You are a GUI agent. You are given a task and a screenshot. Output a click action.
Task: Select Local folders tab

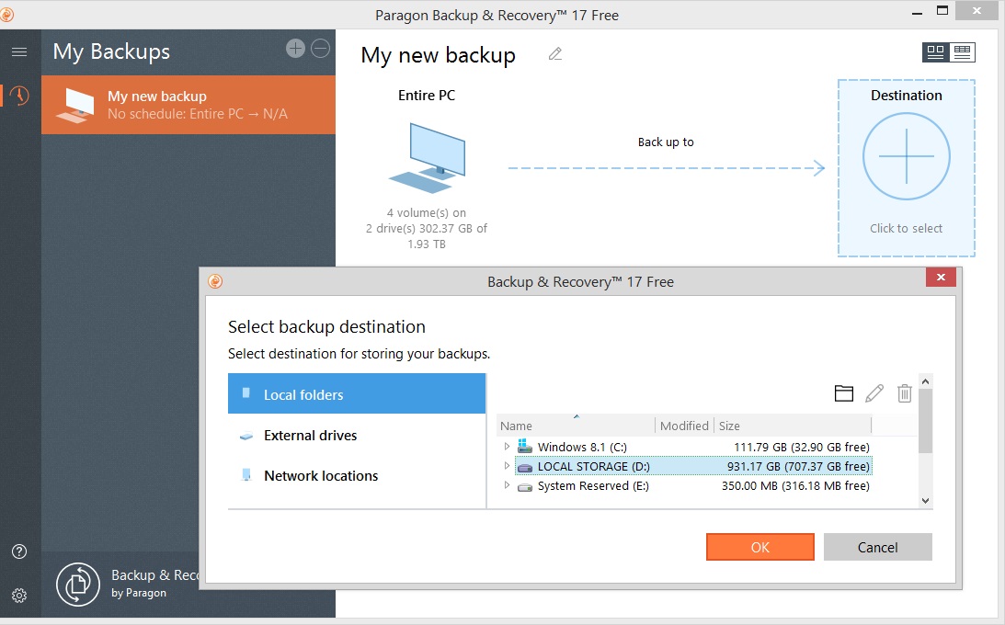coord(357,393)
